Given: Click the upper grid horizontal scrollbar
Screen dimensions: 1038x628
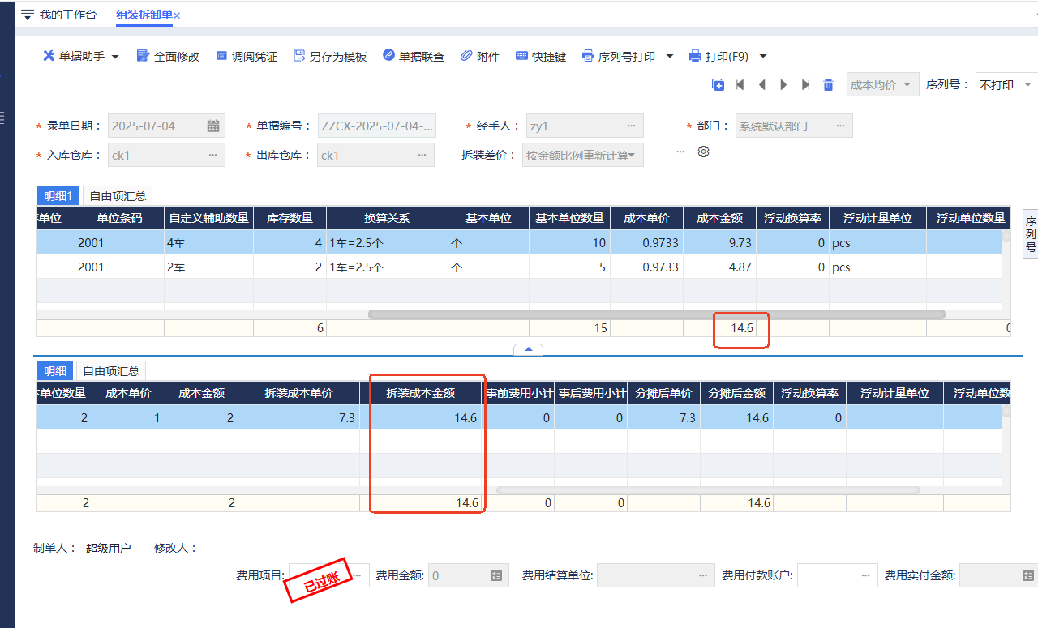Looking at the screenshot, I should click(656, 314).
